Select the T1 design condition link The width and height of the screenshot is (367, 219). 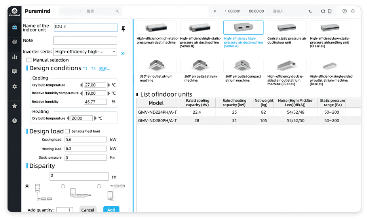(85, 69)
